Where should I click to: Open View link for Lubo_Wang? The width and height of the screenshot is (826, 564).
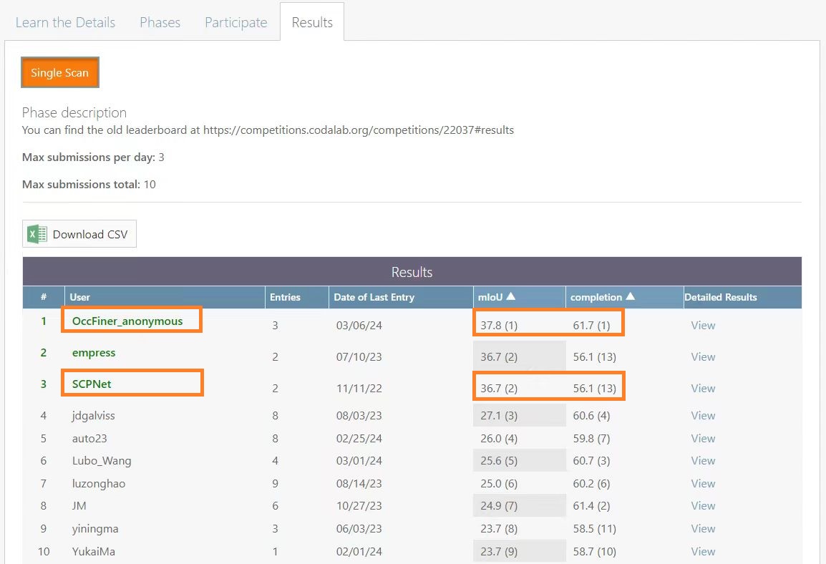coord(702,460)
